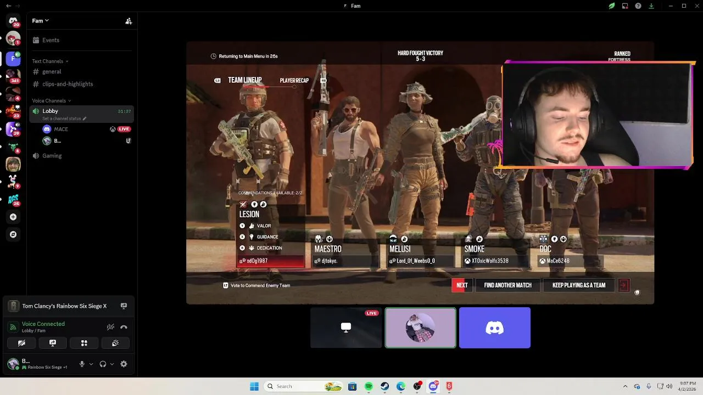Open Discover servers compass icon
The image size is (703, 395).
click(x=13, y=234)
